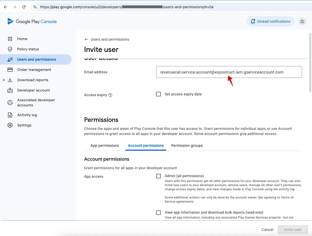
Task: Expand the Download reports sidebar section arrow
Action: 4,80
